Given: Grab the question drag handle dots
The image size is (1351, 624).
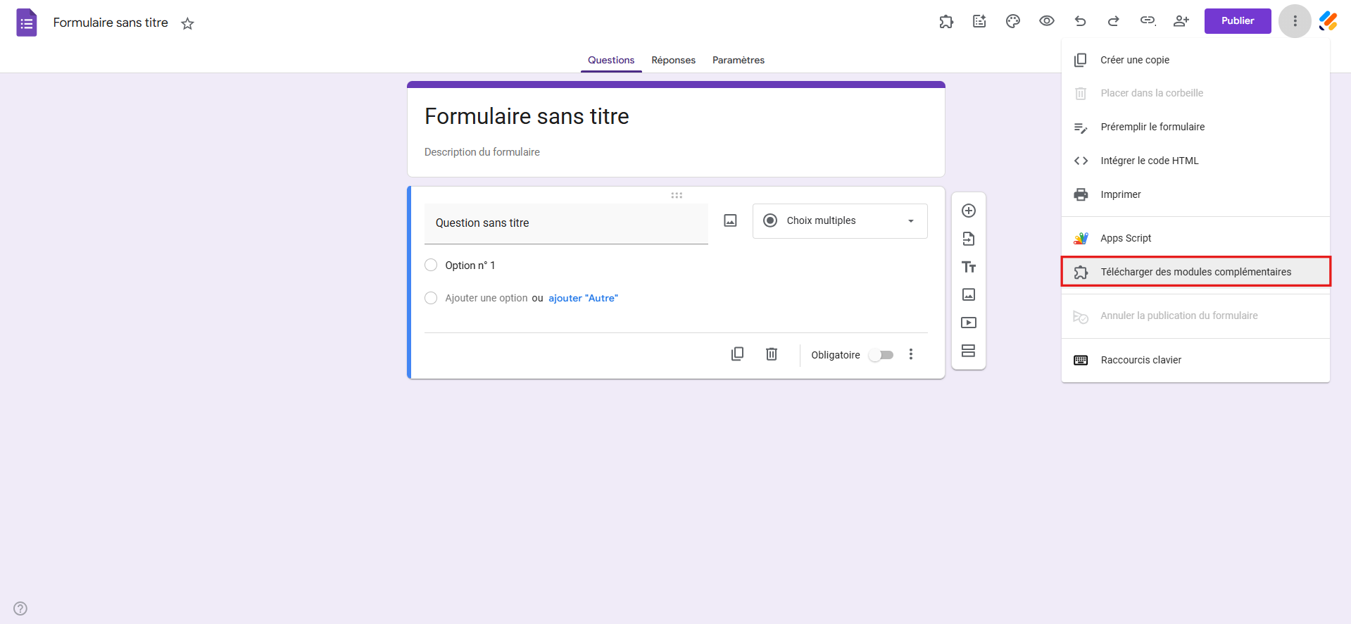Looking at the screenshot, I should [677, 195].
